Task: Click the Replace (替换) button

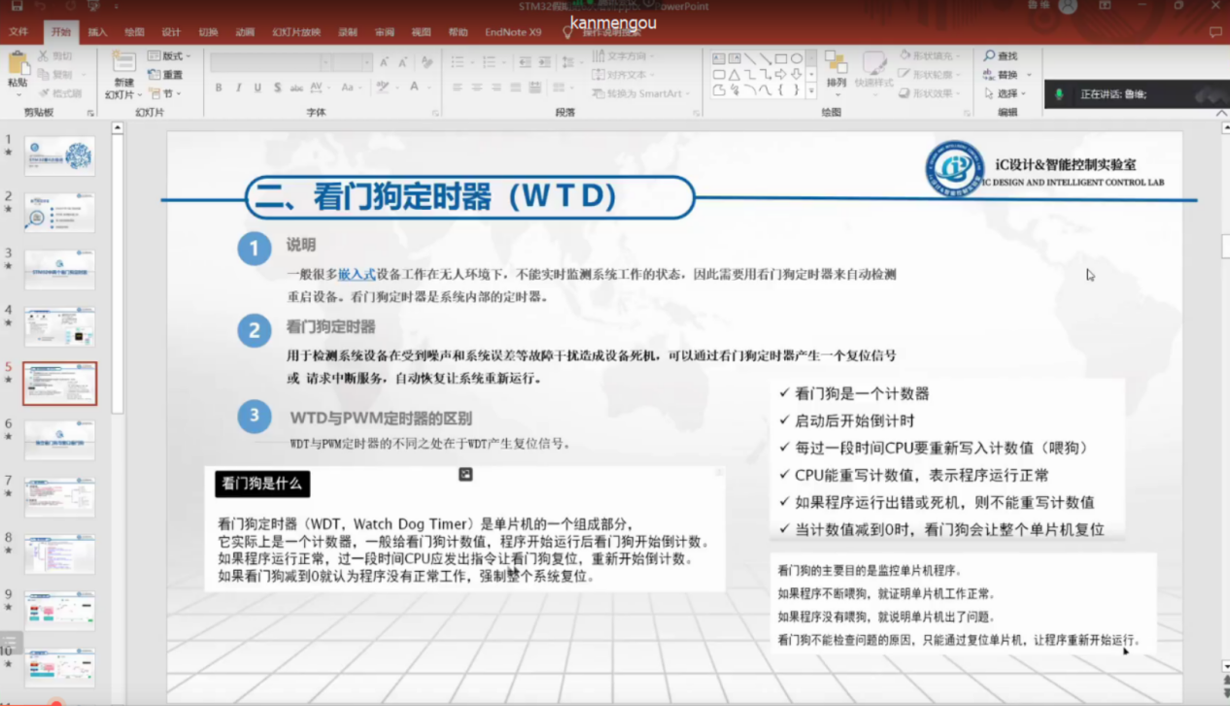Action: coord(1002,75)
